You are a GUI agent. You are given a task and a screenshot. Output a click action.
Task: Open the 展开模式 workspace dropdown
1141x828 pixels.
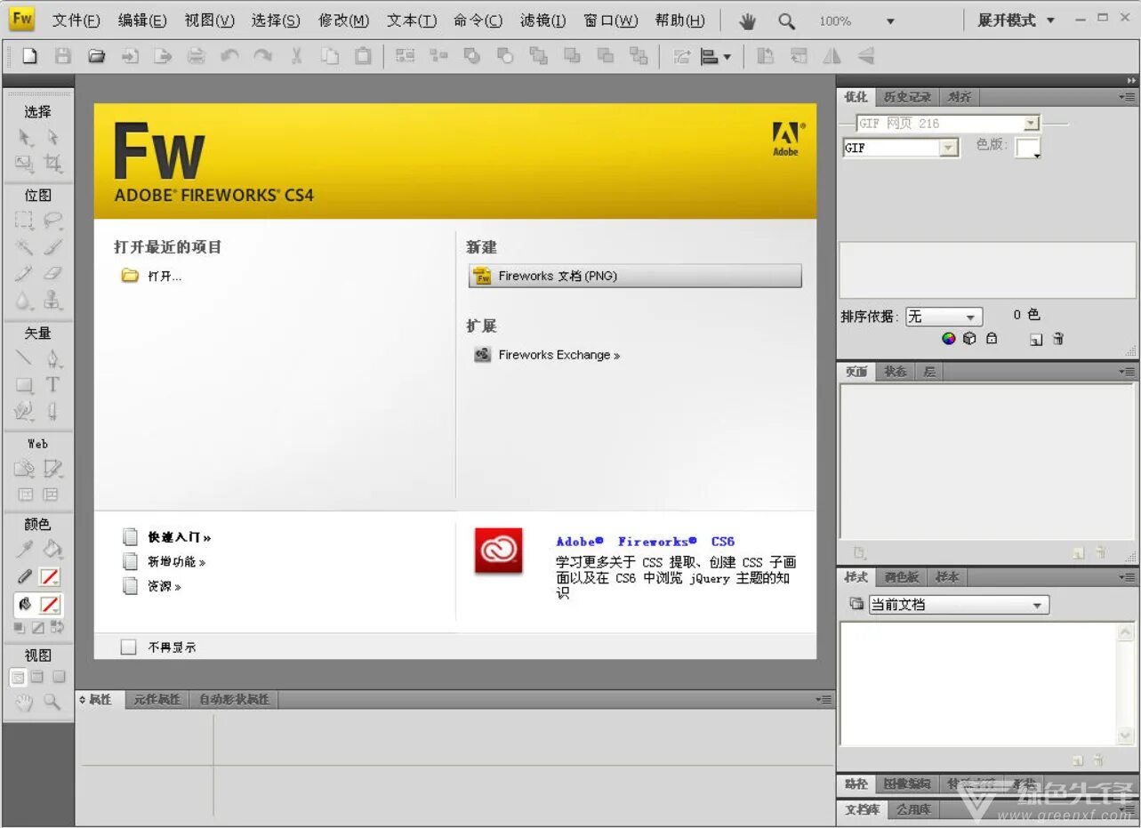pos(1016,20)
